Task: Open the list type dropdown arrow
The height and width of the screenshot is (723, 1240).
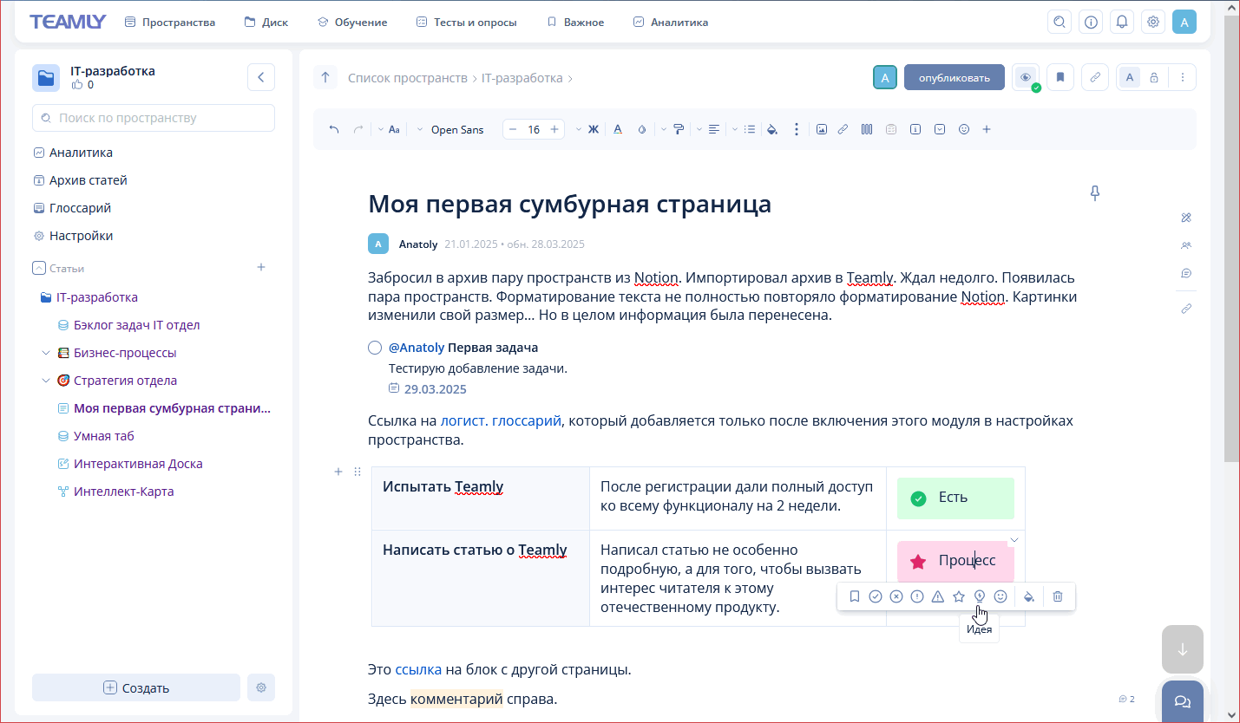Action: pos(735,130)
